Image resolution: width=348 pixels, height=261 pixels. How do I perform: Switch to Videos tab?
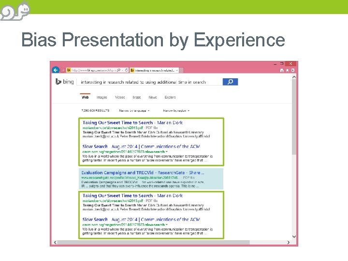120,97
